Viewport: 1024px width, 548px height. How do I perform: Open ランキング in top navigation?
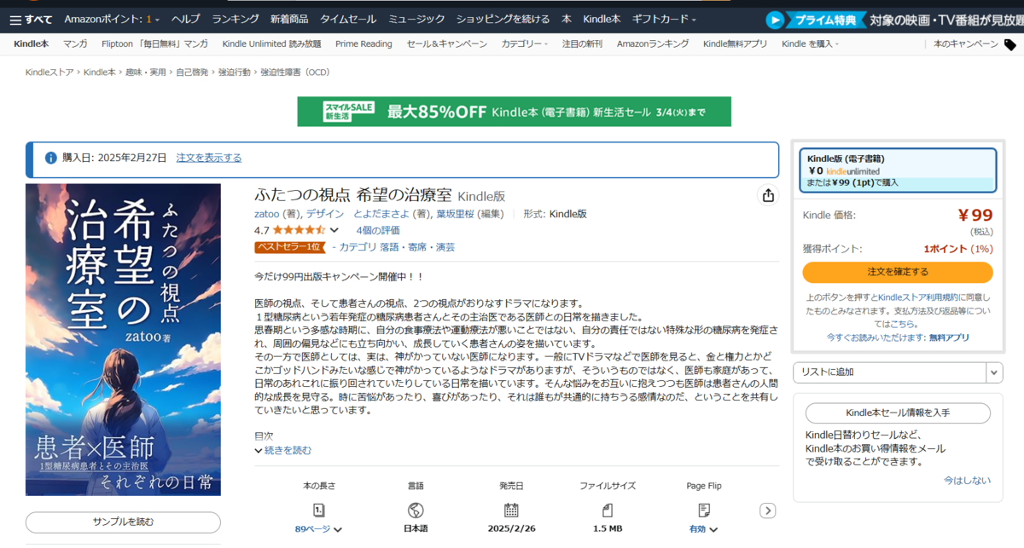click(x=236, y=19)
